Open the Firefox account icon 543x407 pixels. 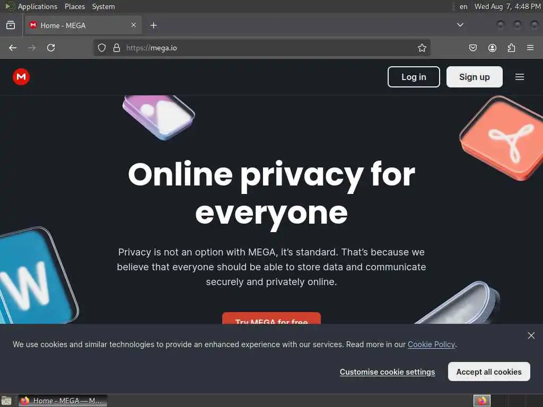(x=492, y=48)
